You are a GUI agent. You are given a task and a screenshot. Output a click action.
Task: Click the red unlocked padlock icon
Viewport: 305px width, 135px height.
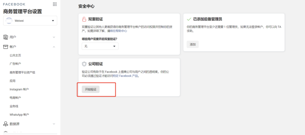pos(84,19)
